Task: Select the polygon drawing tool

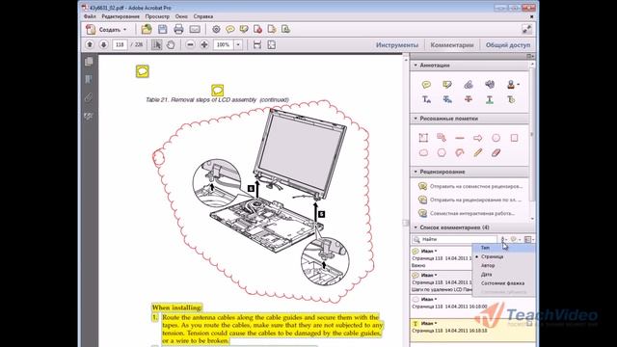Action: (x=442, y=152)
